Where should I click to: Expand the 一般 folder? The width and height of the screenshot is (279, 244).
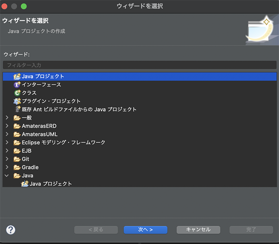pos(7,118)
